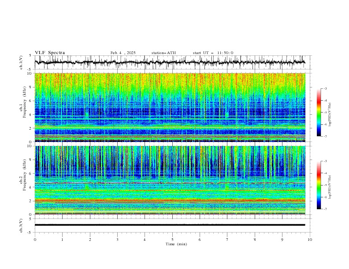Image resolution: width=349 pixels, height=269 pixels.
Task: Click the "10" kHz tick on ch.1 frequency axis
Action: point(30,73)
